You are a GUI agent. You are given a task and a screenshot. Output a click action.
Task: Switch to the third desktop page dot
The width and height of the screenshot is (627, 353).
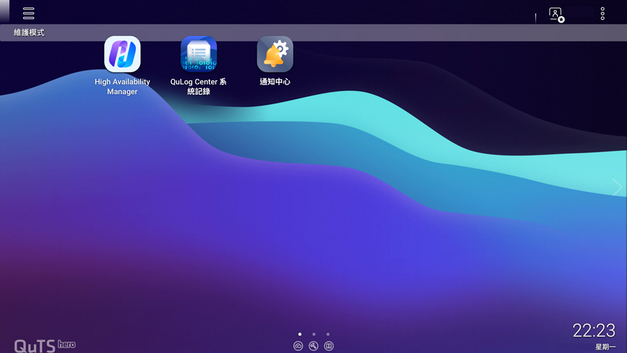point(328,334)
